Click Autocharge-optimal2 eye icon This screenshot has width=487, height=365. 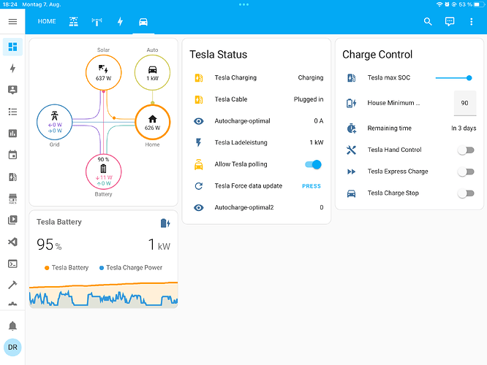click(199, 207)
